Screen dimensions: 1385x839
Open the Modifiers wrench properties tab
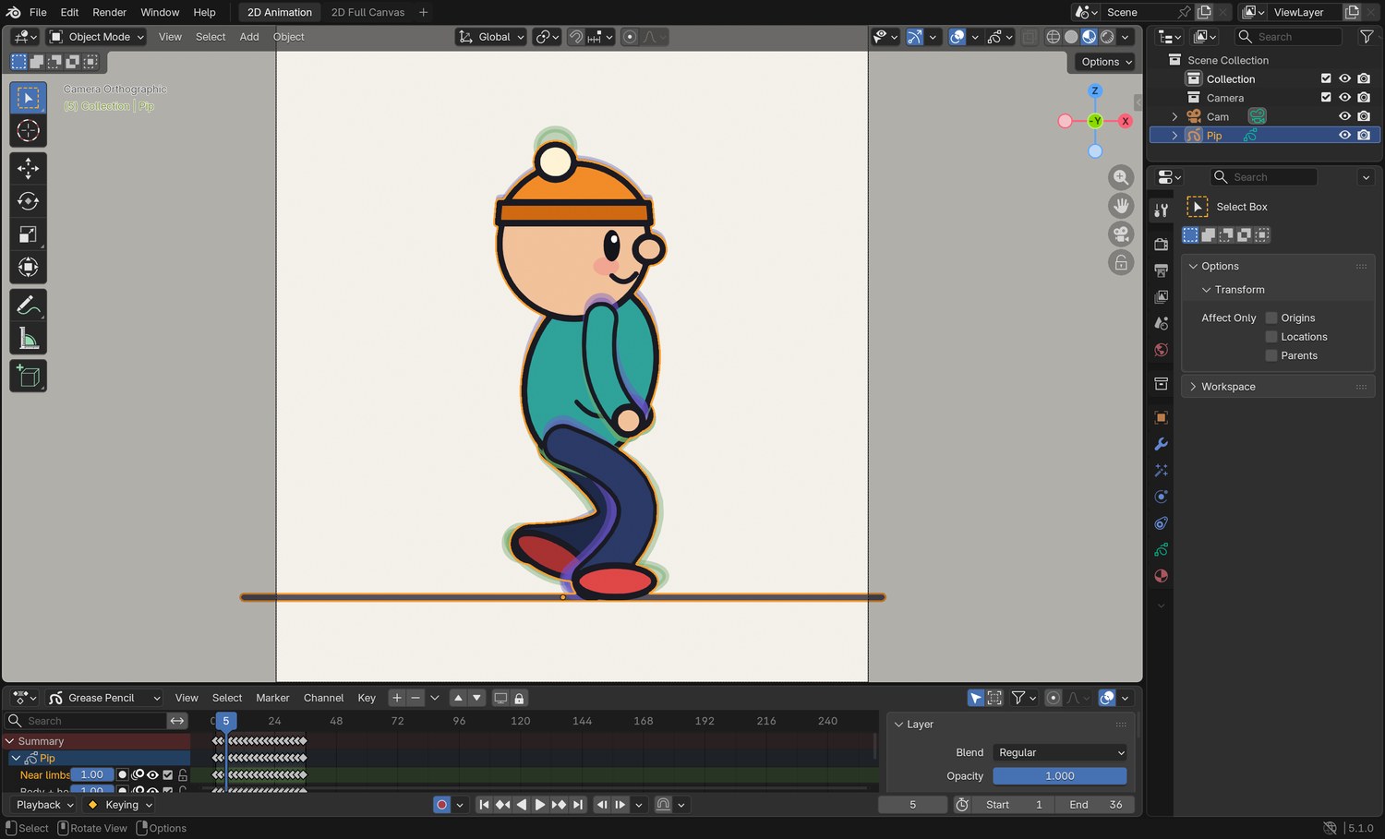(x=1162, y=444)
